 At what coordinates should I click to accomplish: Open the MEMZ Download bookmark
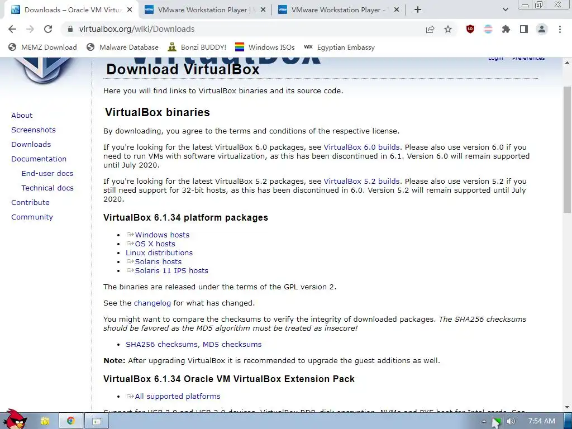point(42,47)
